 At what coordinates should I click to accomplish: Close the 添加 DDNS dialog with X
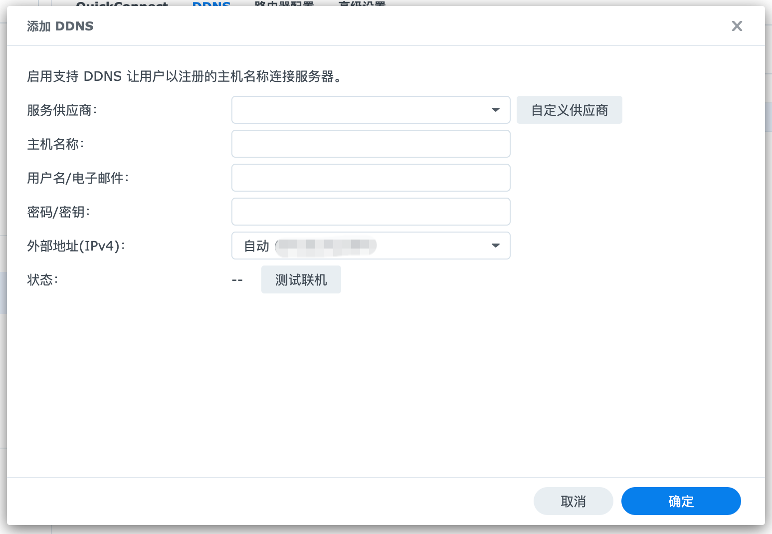737,26
